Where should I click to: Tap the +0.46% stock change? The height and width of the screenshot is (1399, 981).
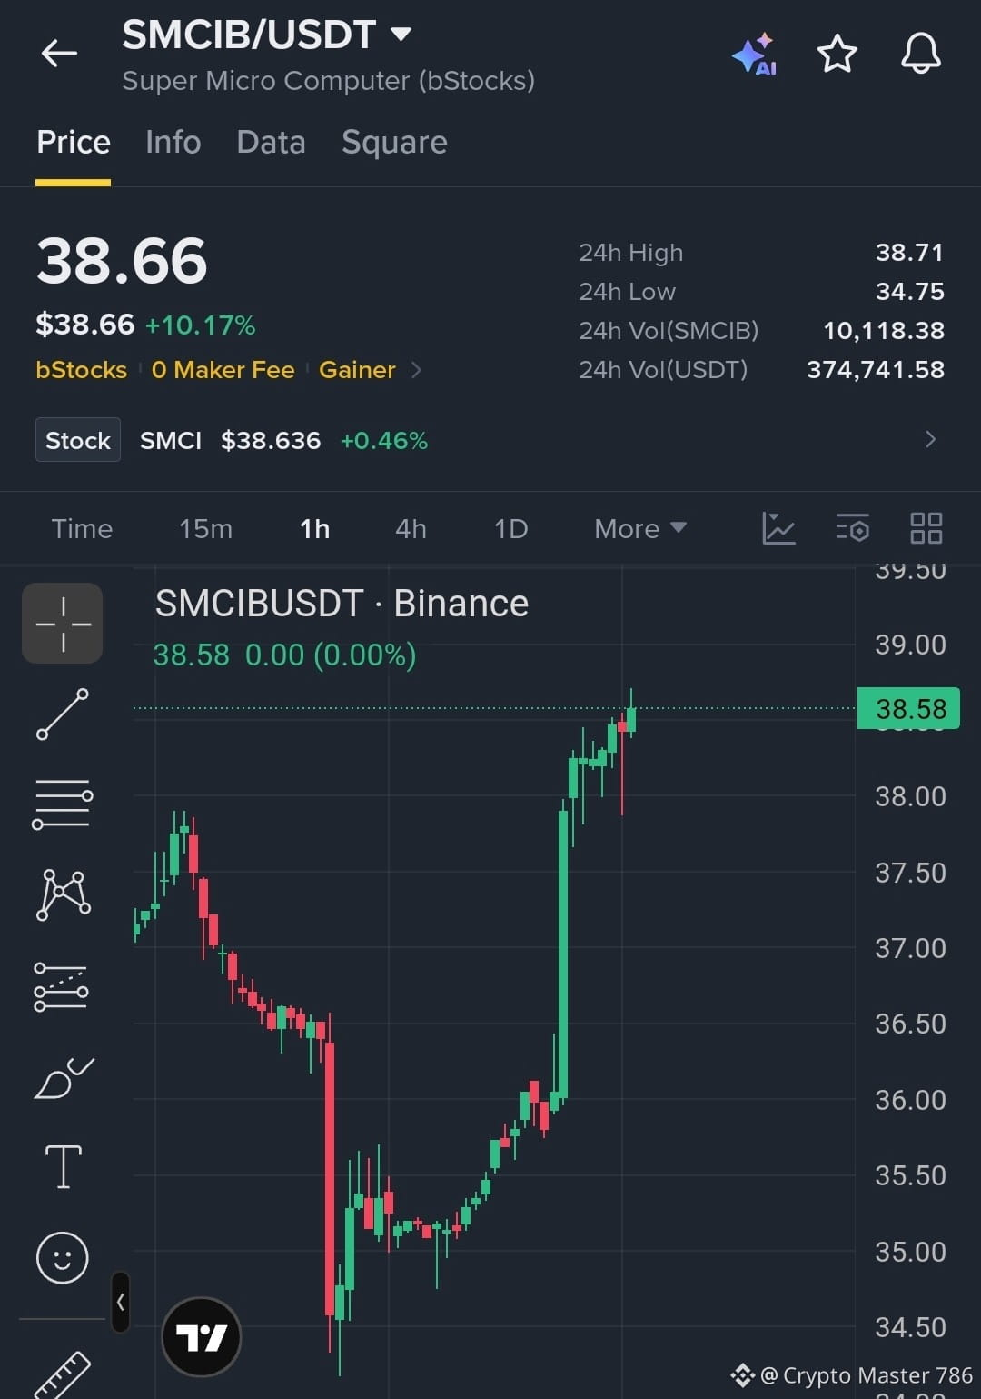[x=383, y=440]
